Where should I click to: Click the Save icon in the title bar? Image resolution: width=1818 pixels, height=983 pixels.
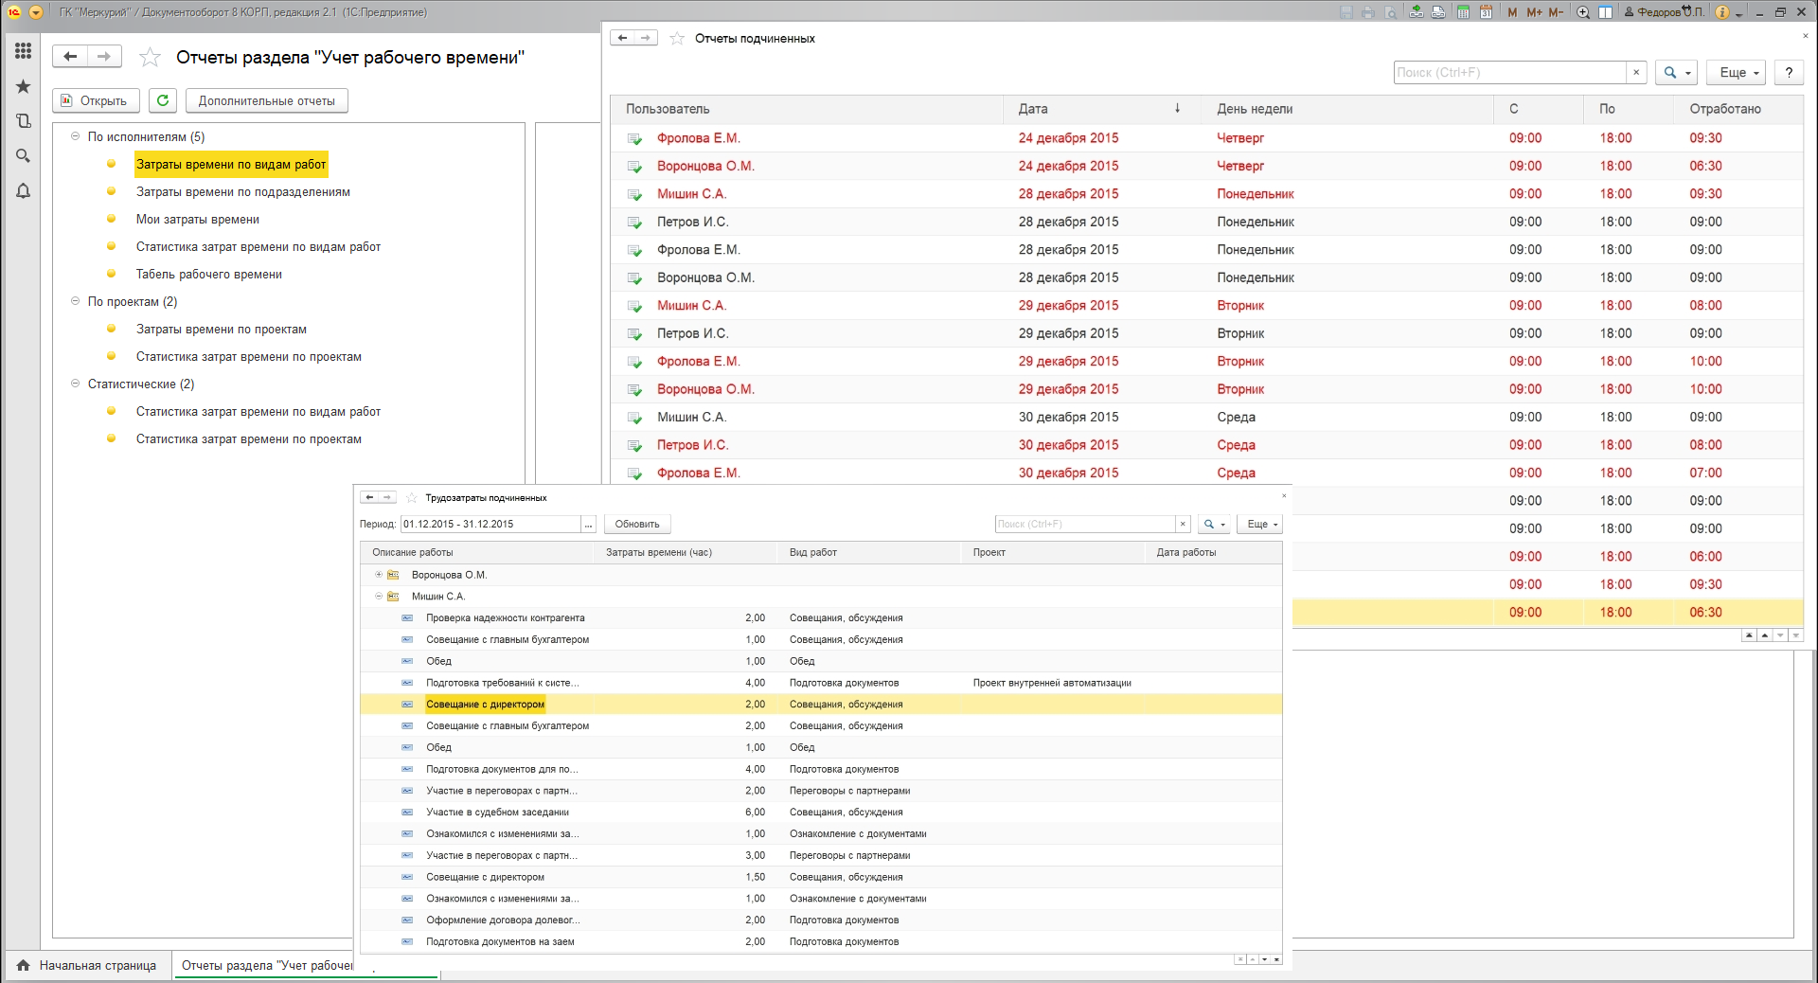point(1346,12)
